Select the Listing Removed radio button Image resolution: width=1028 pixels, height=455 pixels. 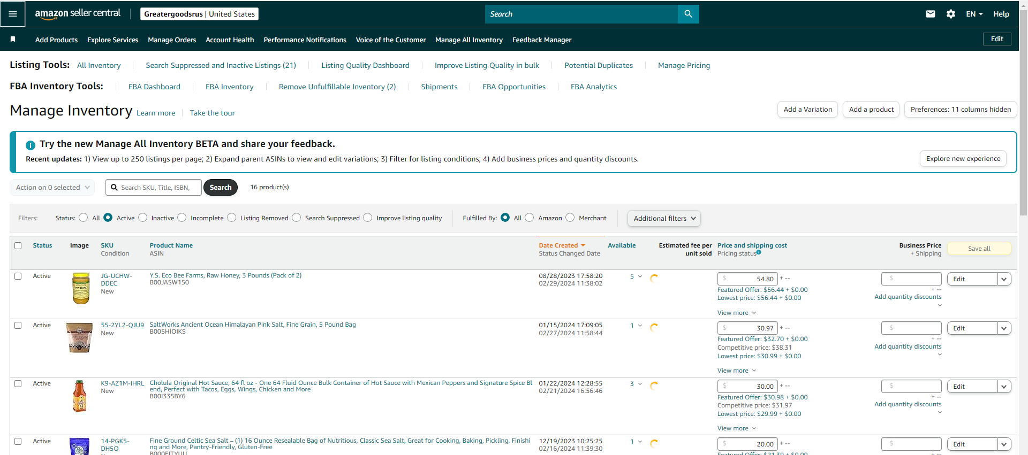[231, 218]
